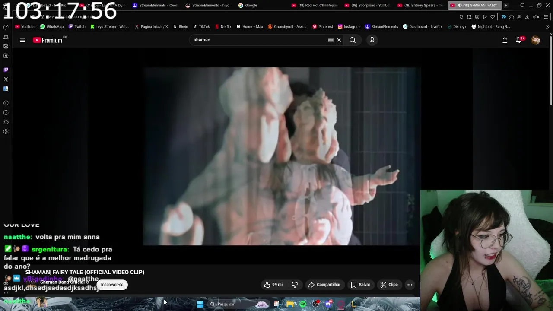Go to YouTube Premium home logo

(x=48, y=40)
